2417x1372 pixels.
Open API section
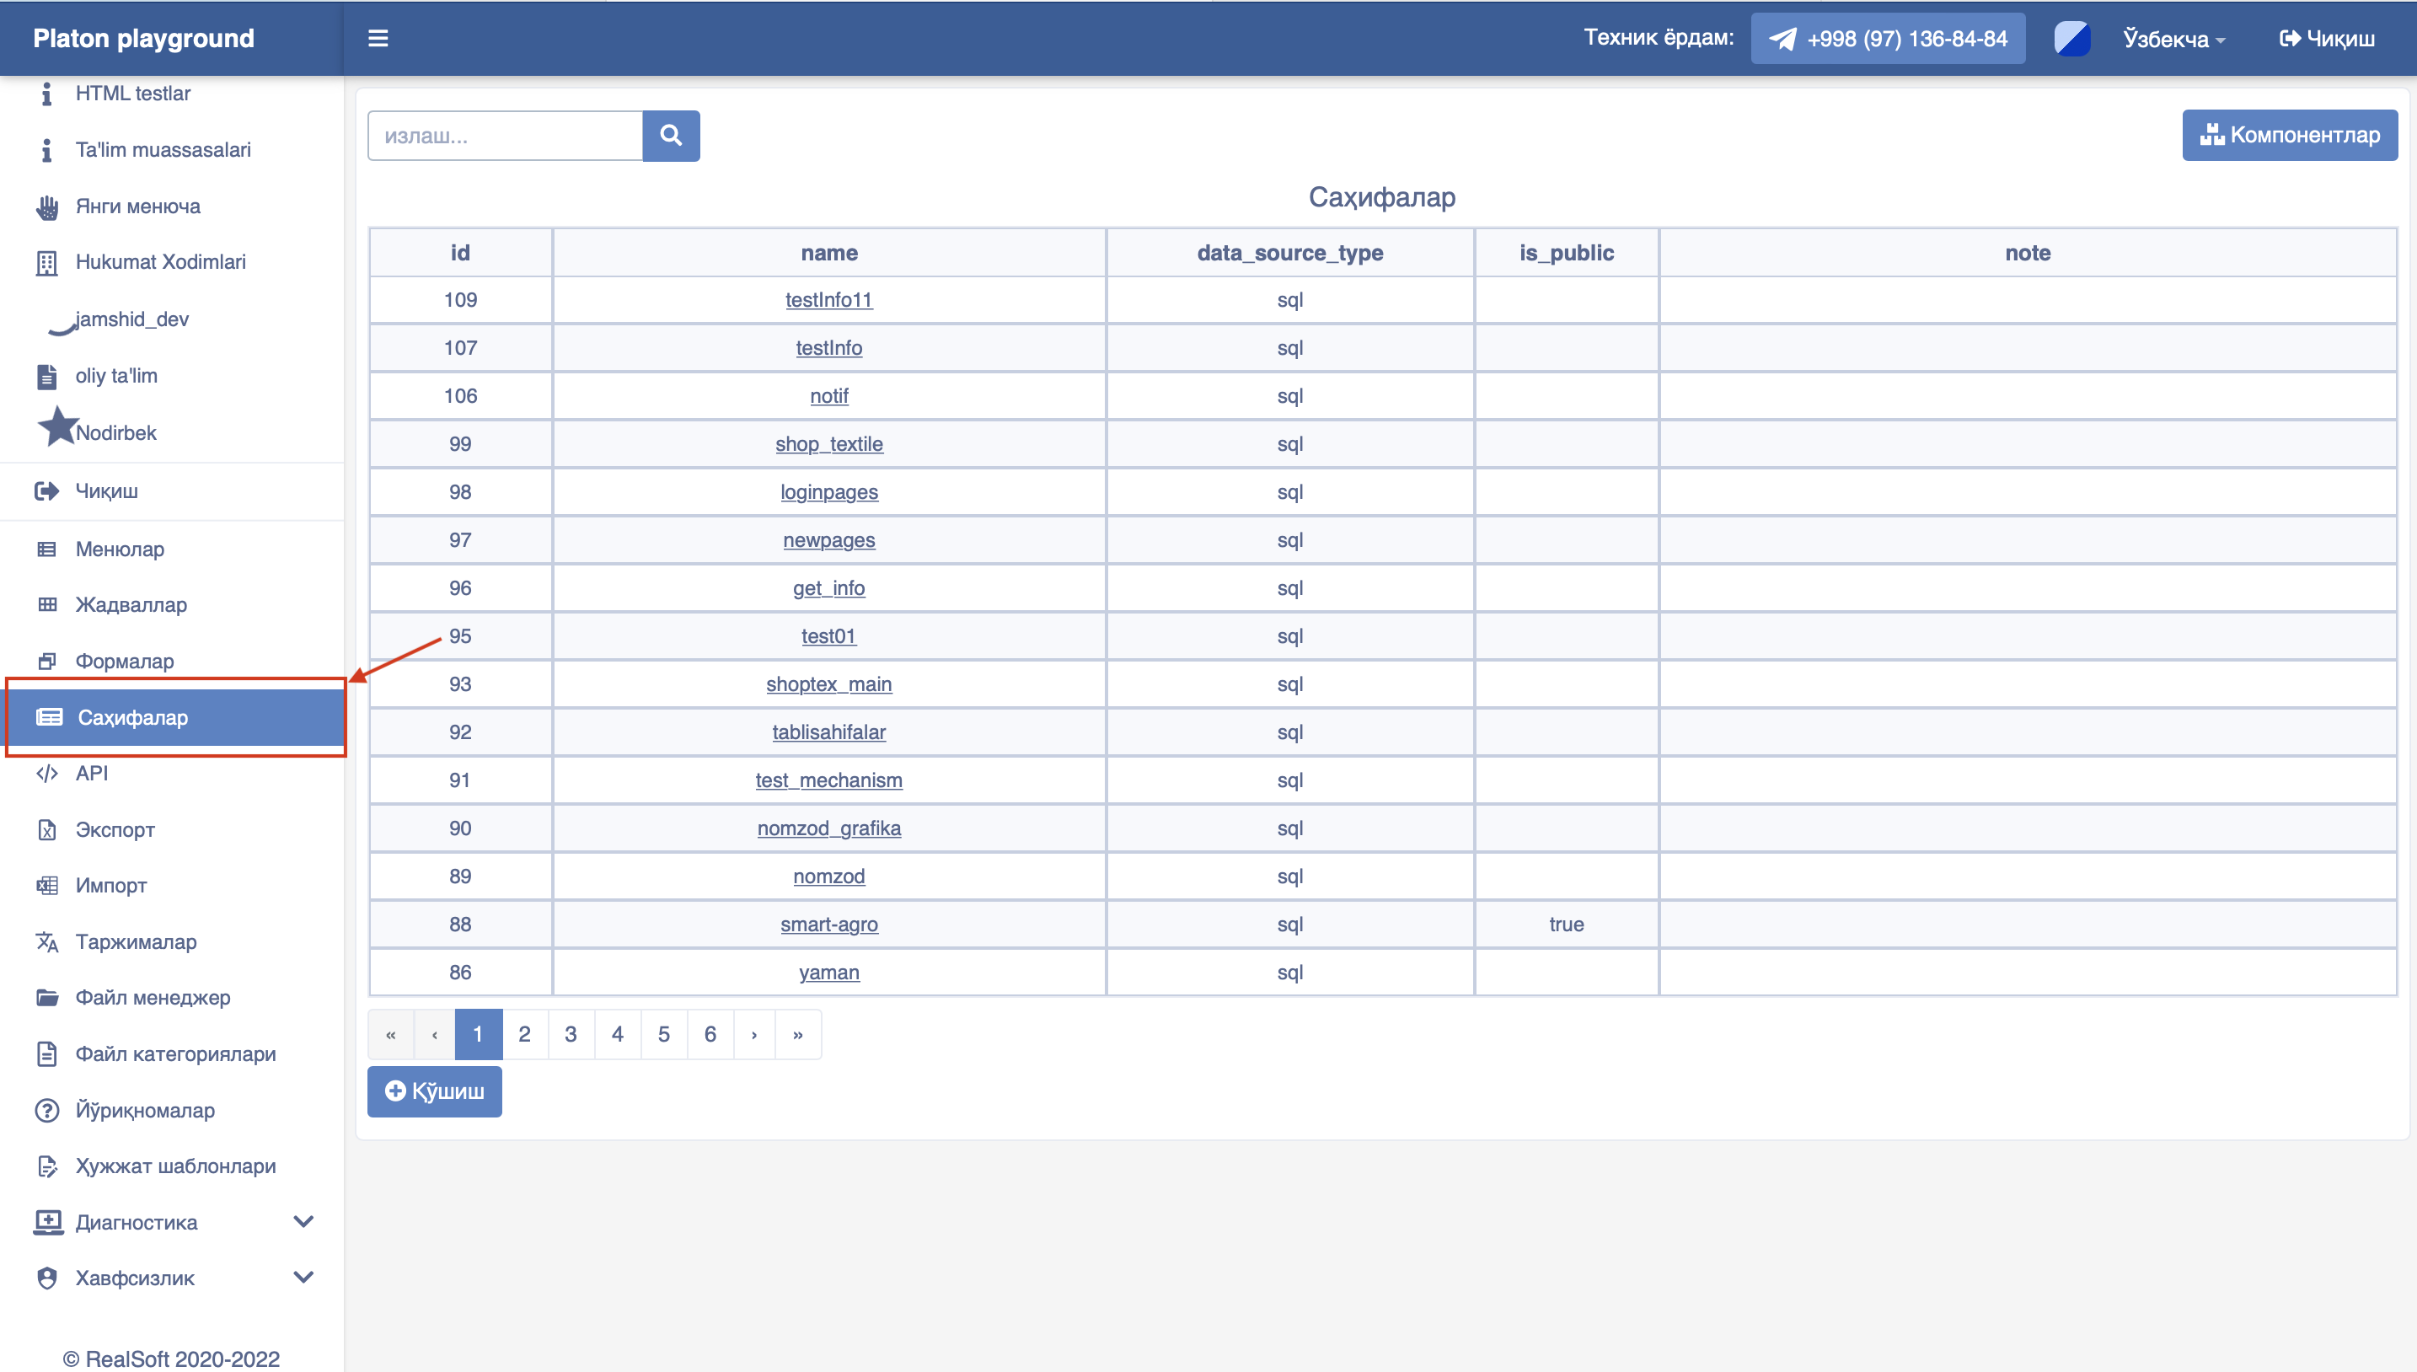(91, 773)
